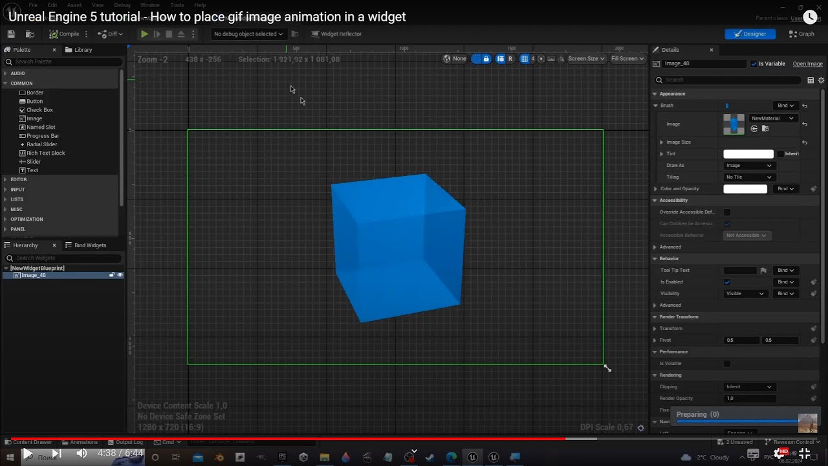
Task: Switch to Designer mode
Action: [x=750, y=34]
